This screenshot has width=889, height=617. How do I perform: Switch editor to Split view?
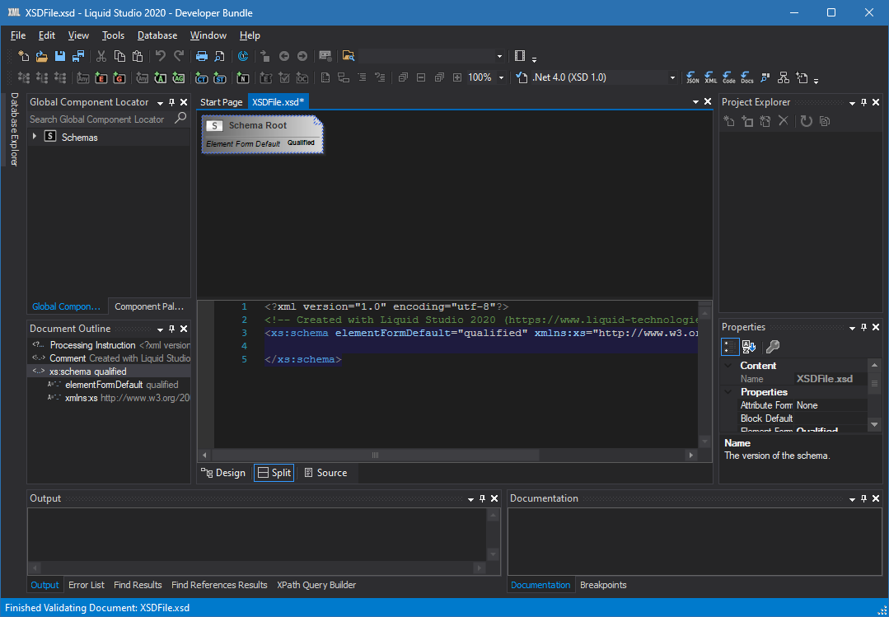274,473
